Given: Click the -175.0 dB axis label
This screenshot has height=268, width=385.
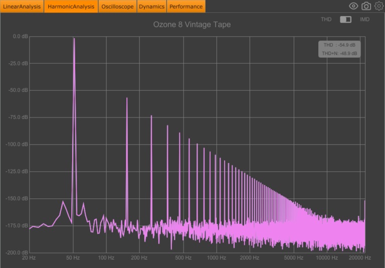Looking at the screenshot, I should tap(17, 225).
